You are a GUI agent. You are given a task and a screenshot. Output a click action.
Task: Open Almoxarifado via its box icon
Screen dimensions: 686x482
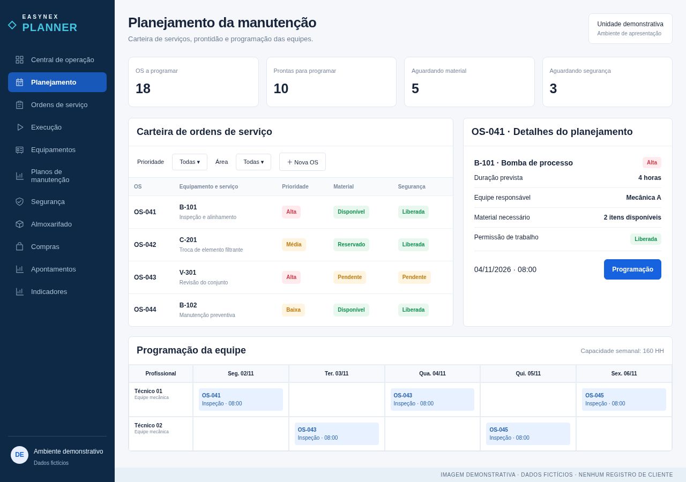pyautogui.click(x=19, y=224)
